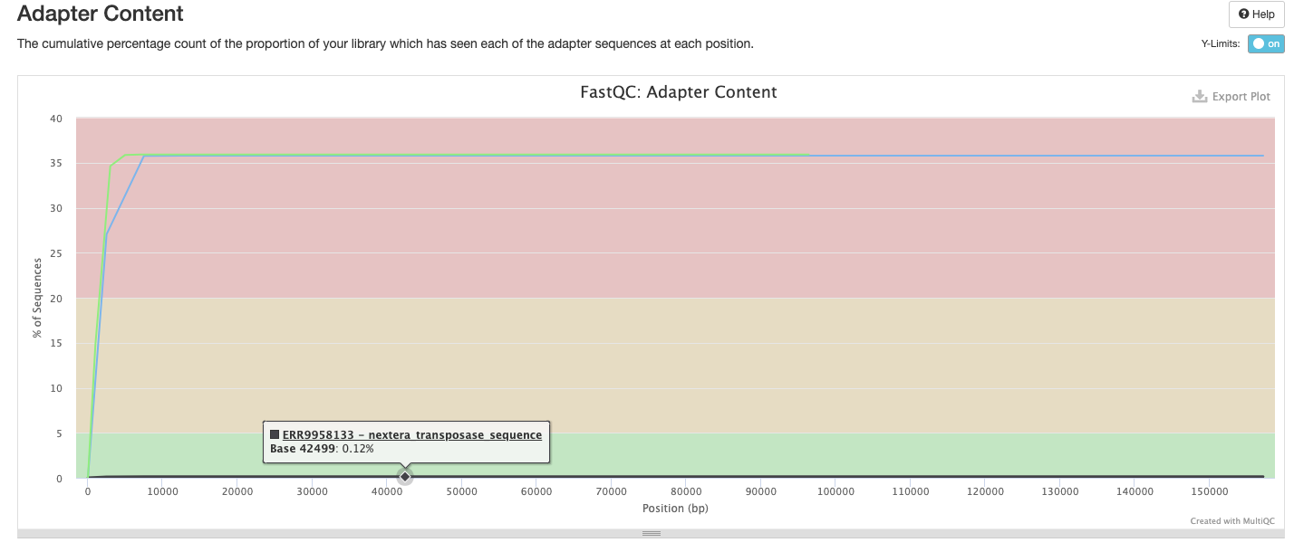Click the diamond marker on the x-axis
Viewport: 1294px width, 552px height.
pyautogui.click(x=404, y=476)
